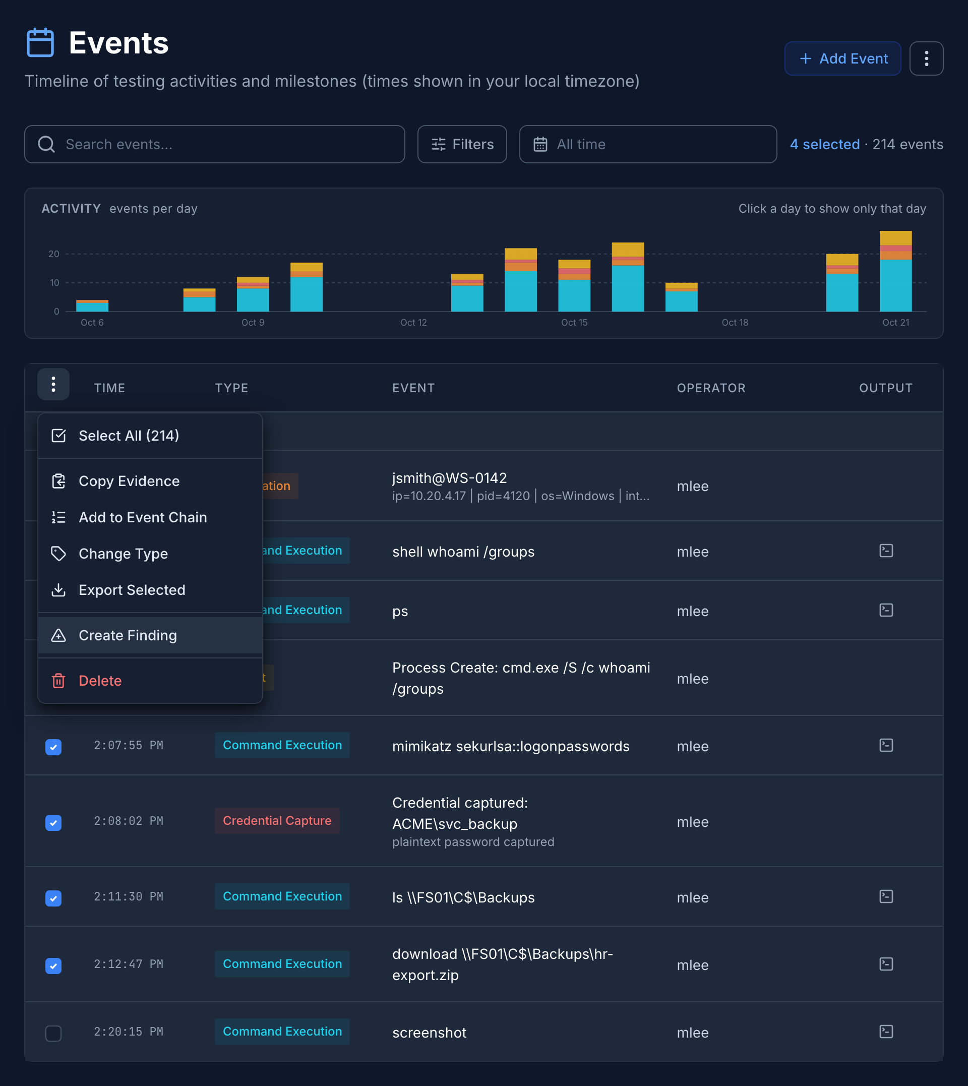
Task: Open output icon for screenshot event
Action: click(885, 1031)
